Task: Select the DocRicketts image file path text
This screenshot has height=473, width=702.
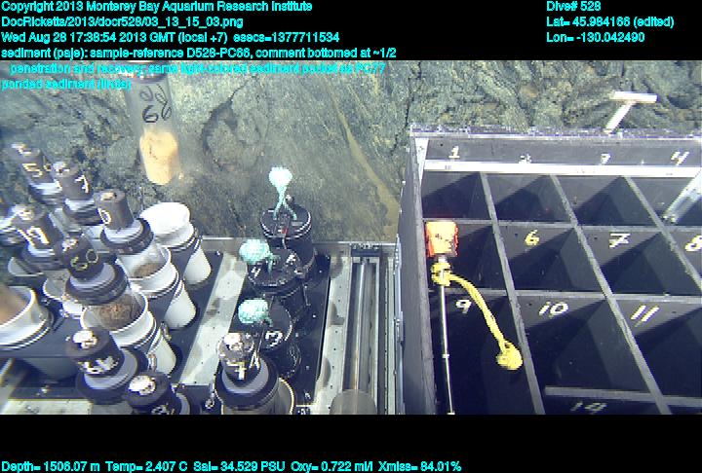Action: 122,22
